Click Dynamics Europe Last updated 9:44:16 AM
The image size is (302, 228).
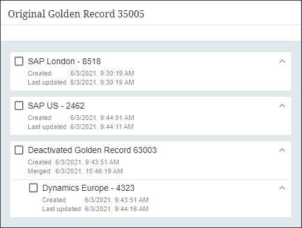(116, 209)
